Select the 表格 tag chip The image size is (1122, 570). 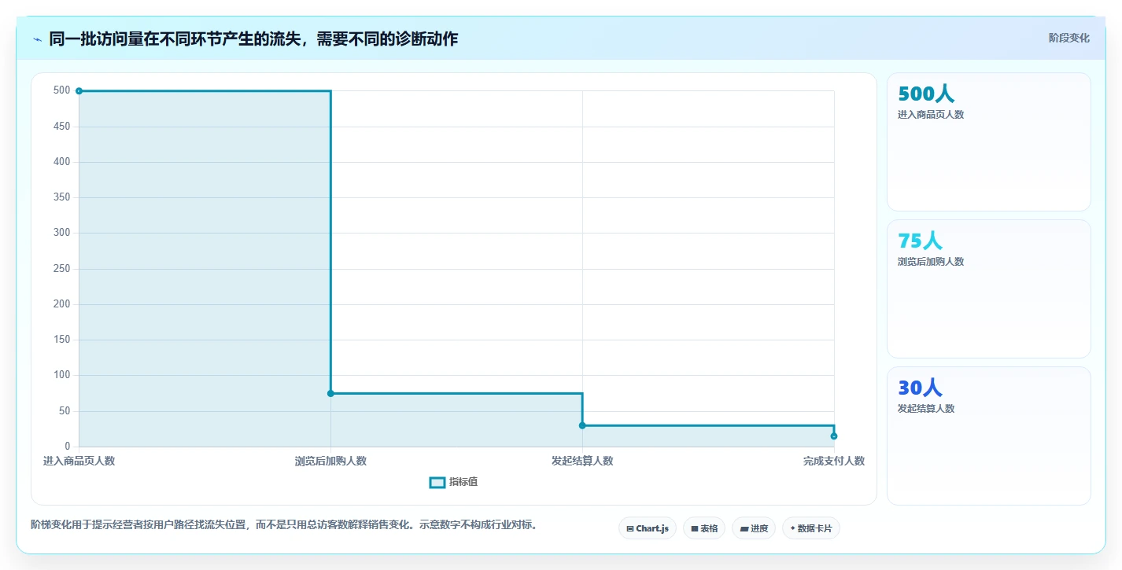pos(704,528)
